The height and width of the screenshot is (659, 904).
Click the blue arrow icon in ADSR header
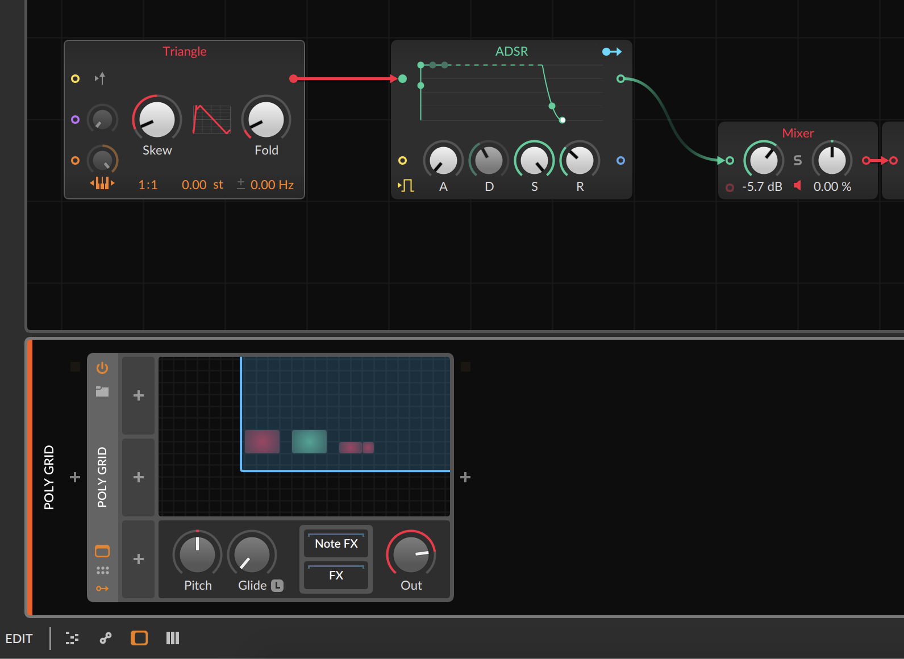point(611,52)
